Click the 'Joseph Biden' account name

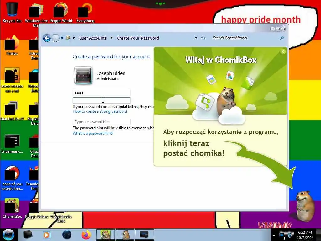pyautogui.click(x=111, y=73)
